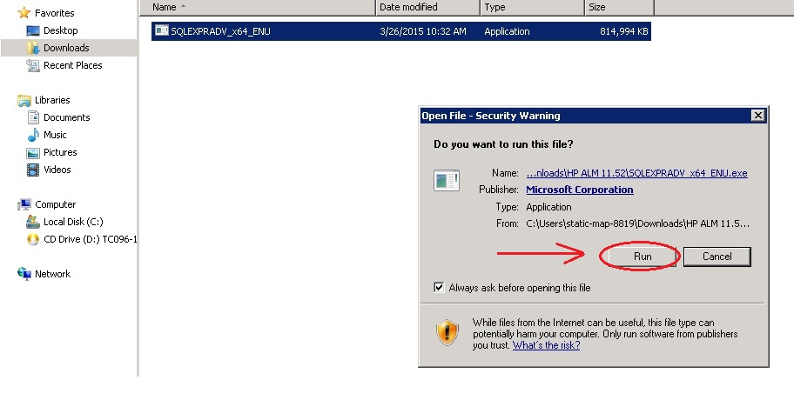This screenshot has height=400, width=794.
Task: Click the Favorites star icon
Action: pos(24,13)
